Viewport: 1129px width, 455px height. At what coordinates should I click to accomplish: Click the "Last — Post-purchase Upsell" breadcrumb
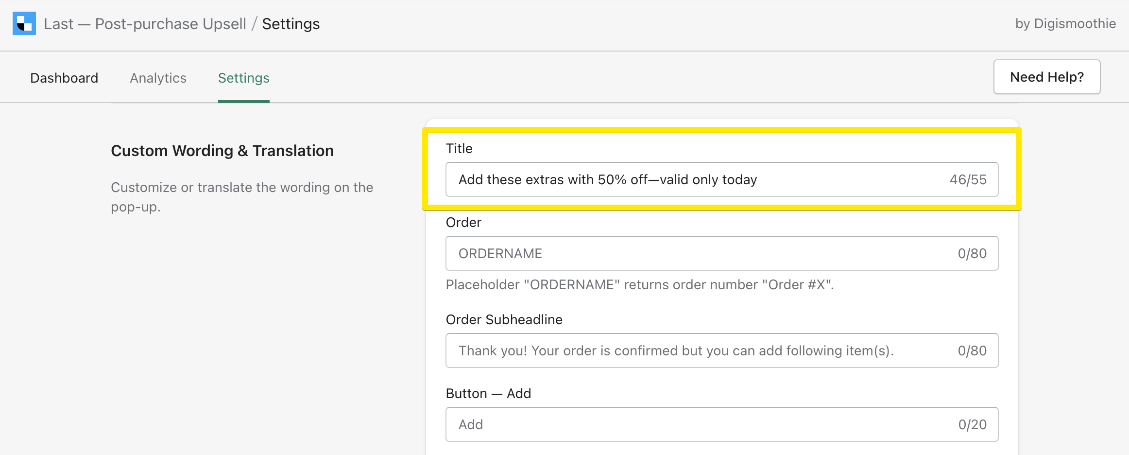pyautogui.click(x=145, y=23)
